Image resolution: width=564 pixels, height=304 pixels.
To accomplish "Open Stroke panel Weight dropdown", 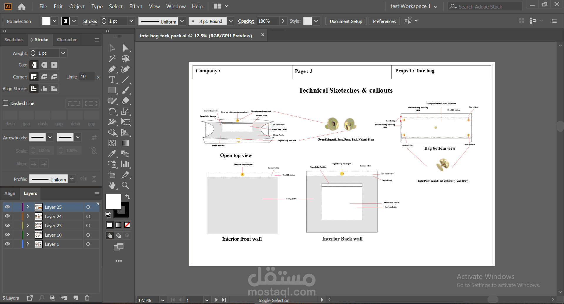I will click(x=63, y=53).
